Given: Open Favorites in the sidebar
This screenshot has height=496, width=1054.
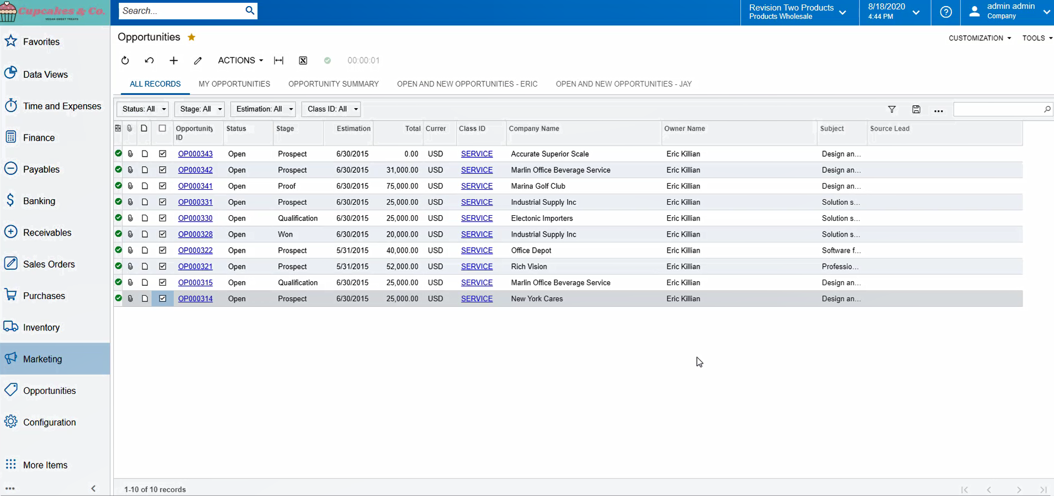Looking at the screenshot, I should click(55, 42).
